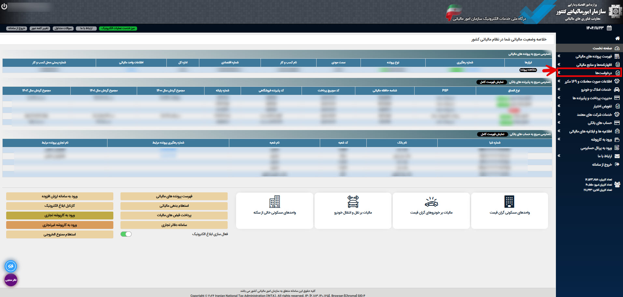Expand the حساب های بانکی sidebar chevron
The image size is (623, 297).
[559, 123]
